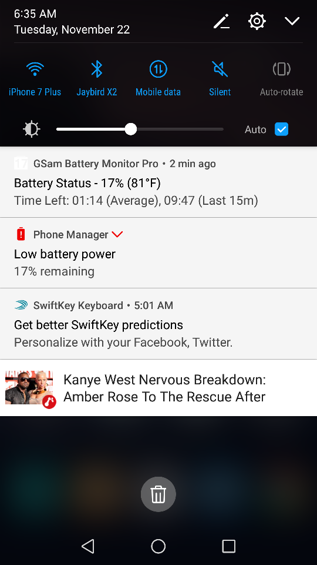Viewport: 317px width, 565px height.
Task: Tap the red low battery icon
Action: (21, 234)
